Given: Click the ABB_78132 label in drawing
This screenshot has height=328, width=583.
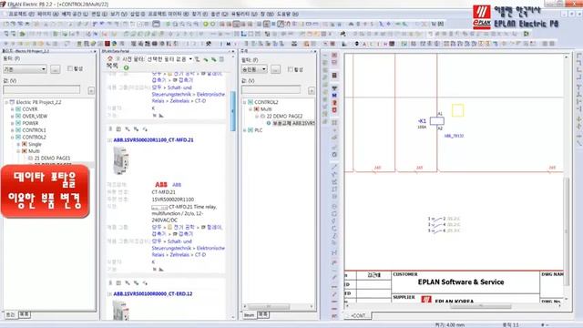Looking at the screenshot, I should tap(454, 136).
